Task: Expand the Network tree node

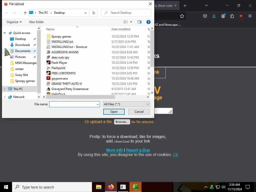Action: pos(5,97)
